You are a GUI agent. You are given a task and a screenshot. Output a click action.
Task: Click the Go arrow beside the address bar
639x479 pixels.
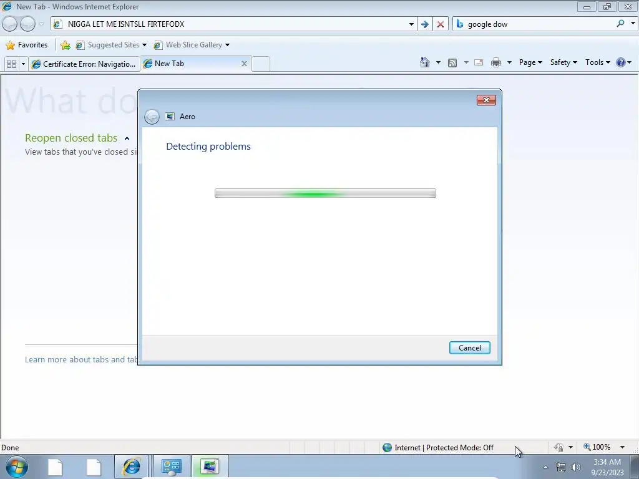click(x=424, y=24)
